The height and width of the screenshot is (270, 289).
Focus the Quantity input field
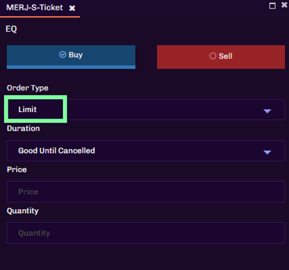coord(145,233)
